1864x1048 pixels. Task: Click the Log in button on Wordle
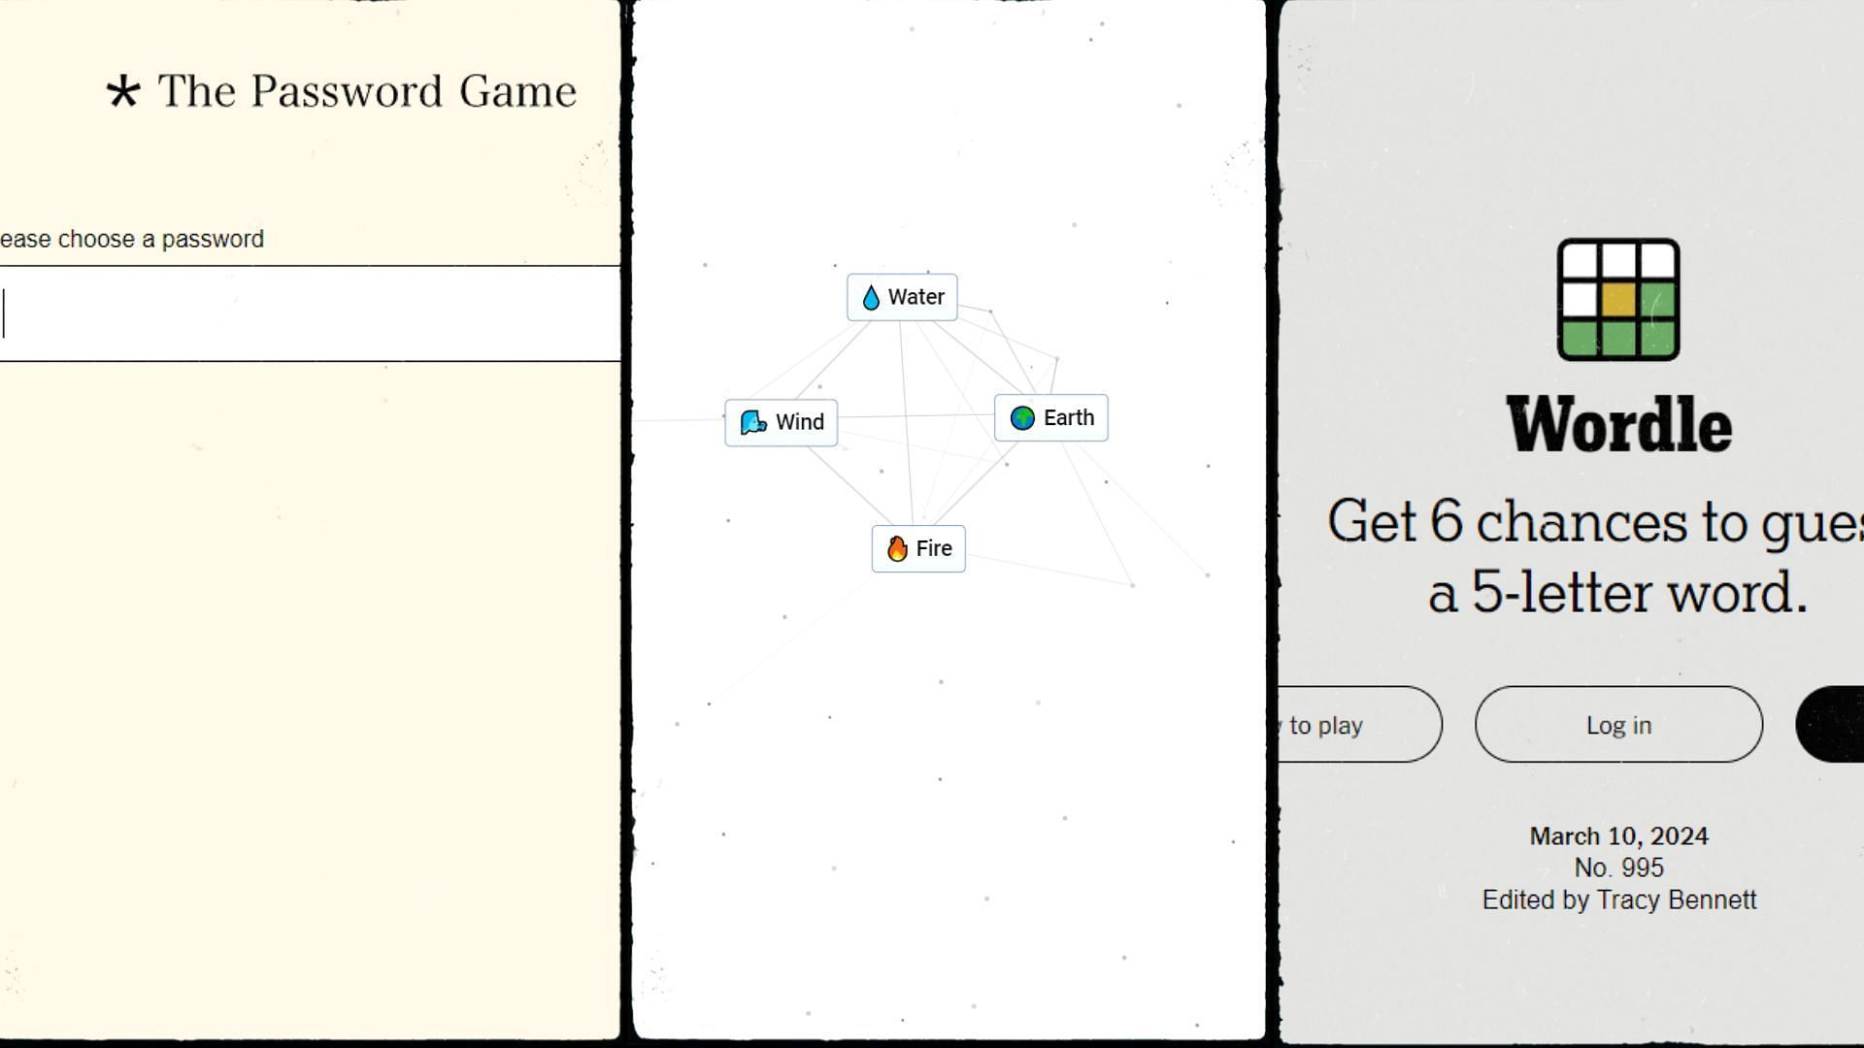pyautogui.click(x=1619, y=724)
